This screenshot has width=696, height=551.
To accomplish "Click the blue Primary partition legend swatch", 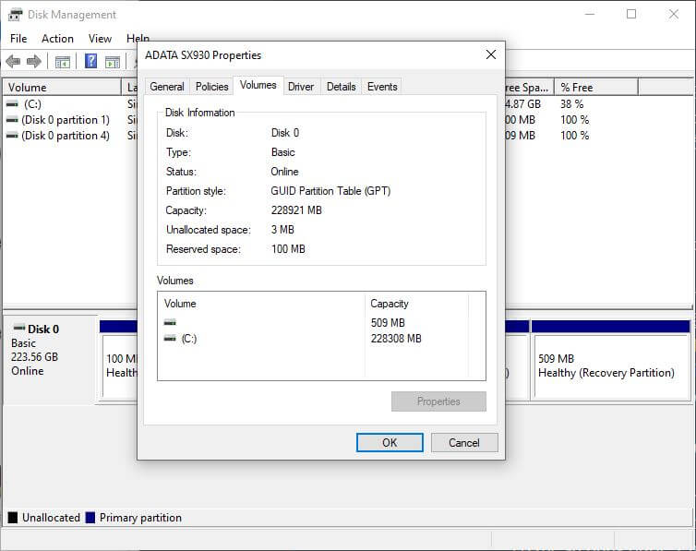I will pyautogui.click(x=90, y=517).
